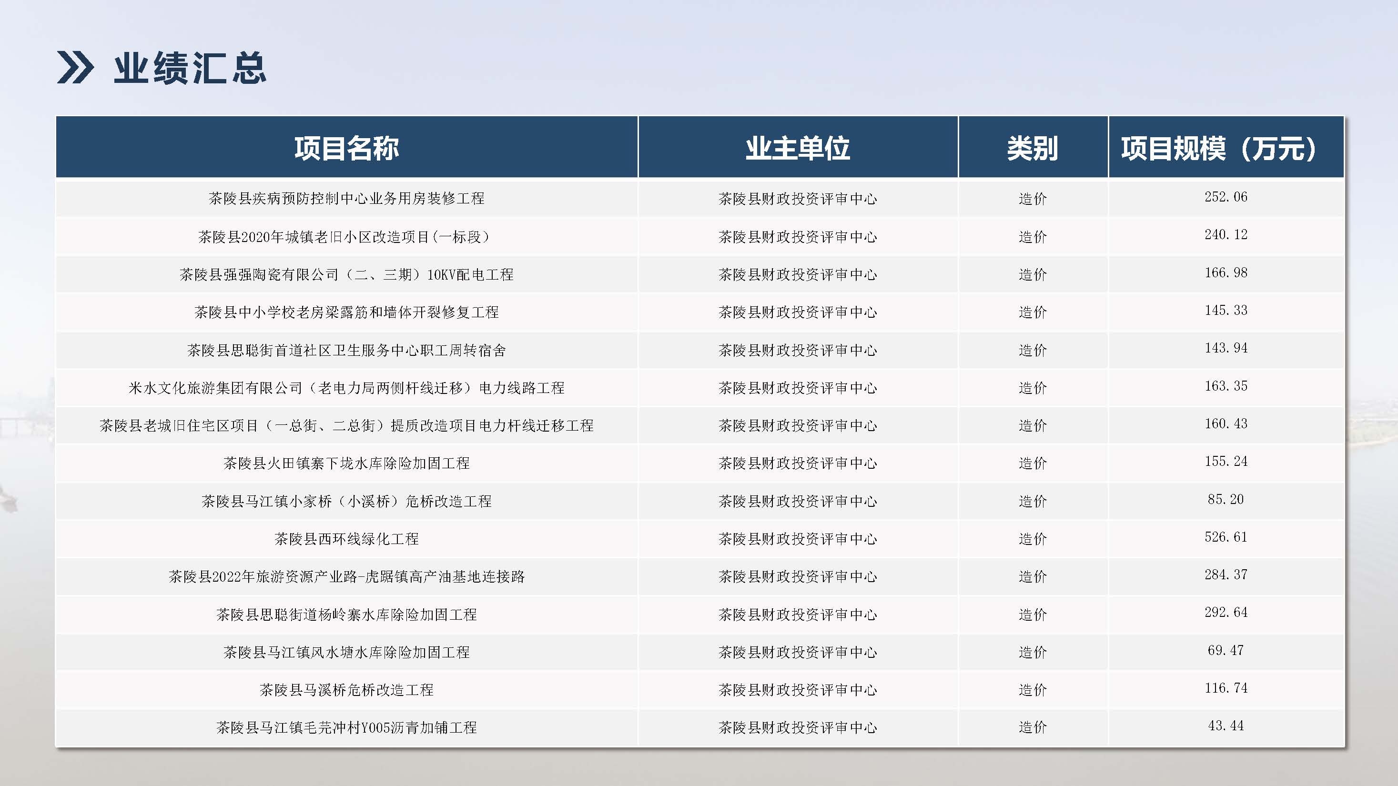
Task: Select the 业绩汇总 slide title
Action: (190, 68)
